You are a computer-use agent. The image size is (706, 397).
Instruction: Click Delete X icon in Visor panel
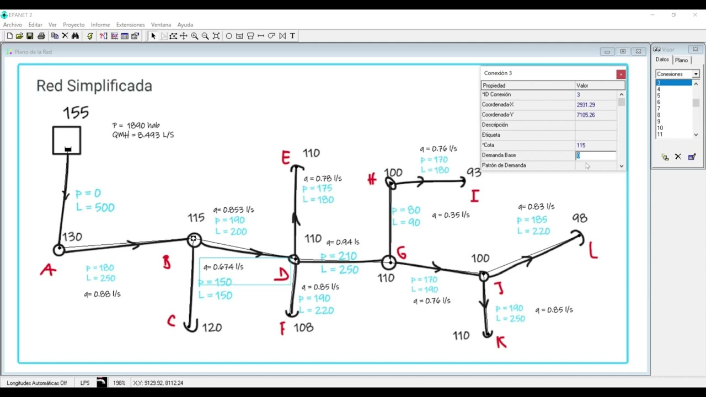678,157
